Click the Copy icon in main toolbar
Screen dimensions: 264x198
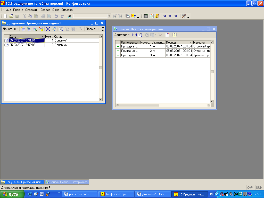click(x=30, y=16)
